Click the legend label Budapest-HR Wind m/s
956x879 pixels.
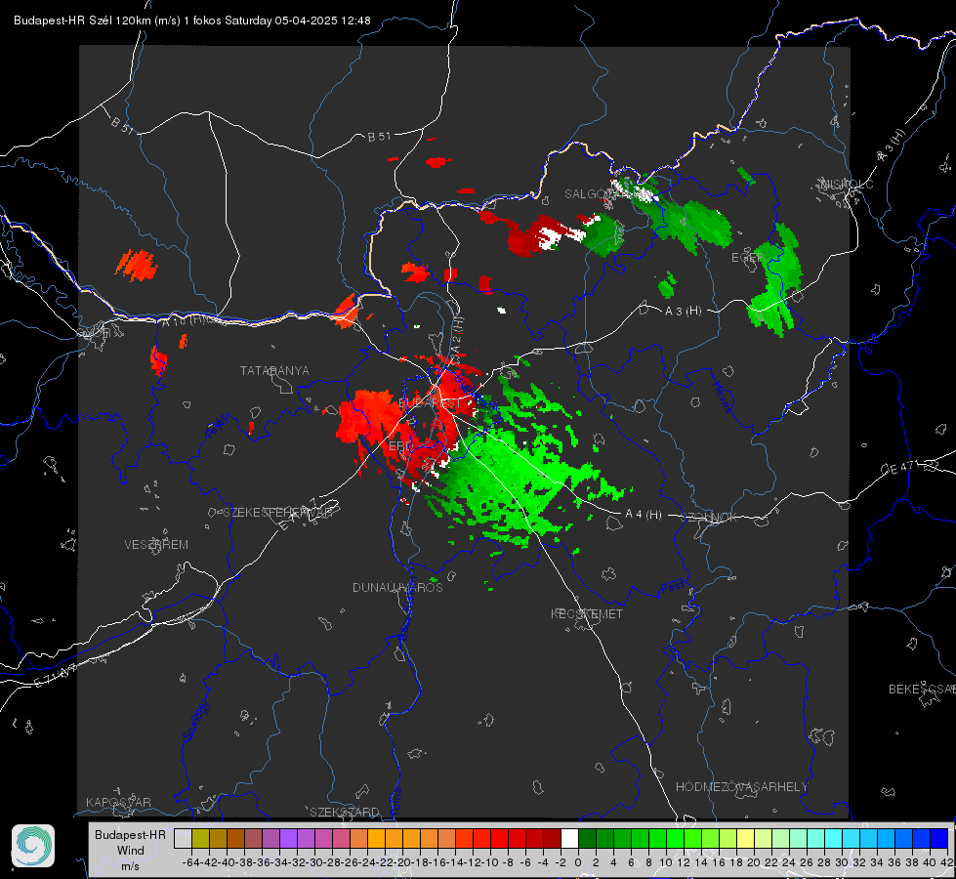pos(131,850)
